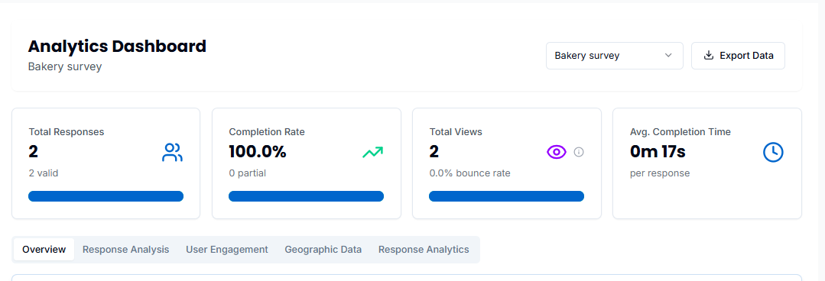Click the purple eye icon in Total Views
The image size is (825, 281).
coord(556,152)
